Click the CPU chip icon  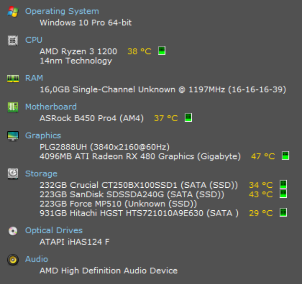pos(13,40)
